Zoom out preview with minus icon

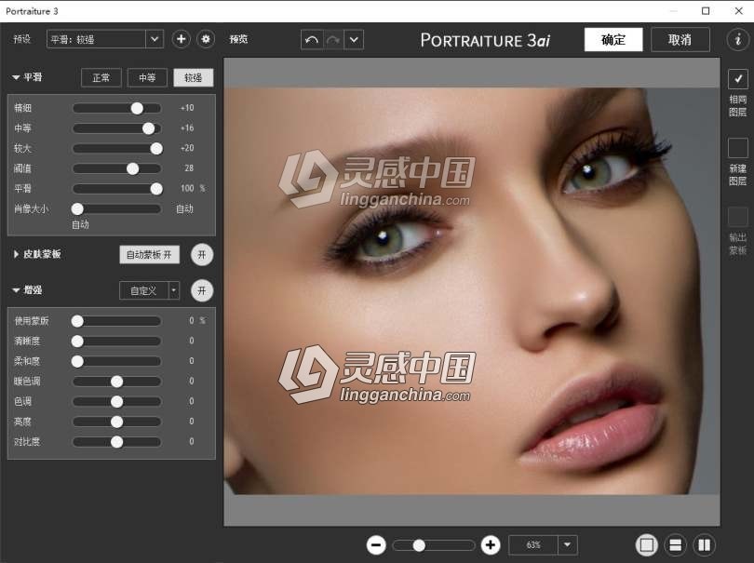376,544
